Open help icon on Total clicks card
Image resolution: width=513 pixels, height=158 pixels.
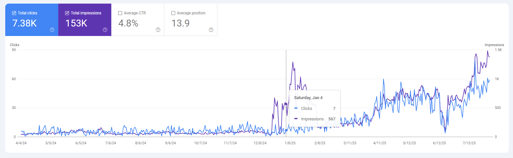point(52,30)
